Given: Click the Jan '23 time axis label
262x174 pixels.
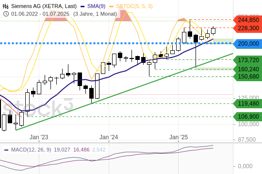Looking at the screenshot, I should 39,137.
